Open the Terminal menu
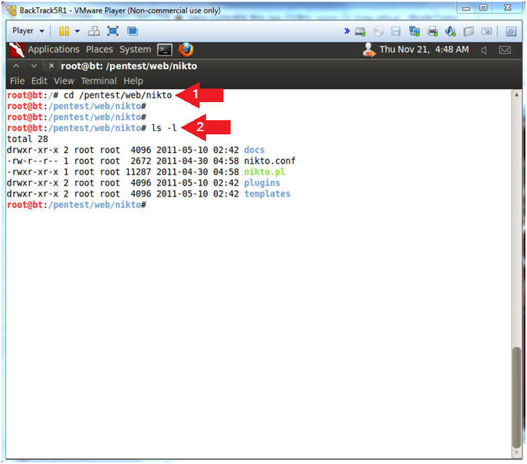This screenshot has width=527, height=464. click(99, 81)
